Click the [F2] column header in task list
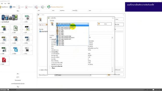 (x=75, y=11)
